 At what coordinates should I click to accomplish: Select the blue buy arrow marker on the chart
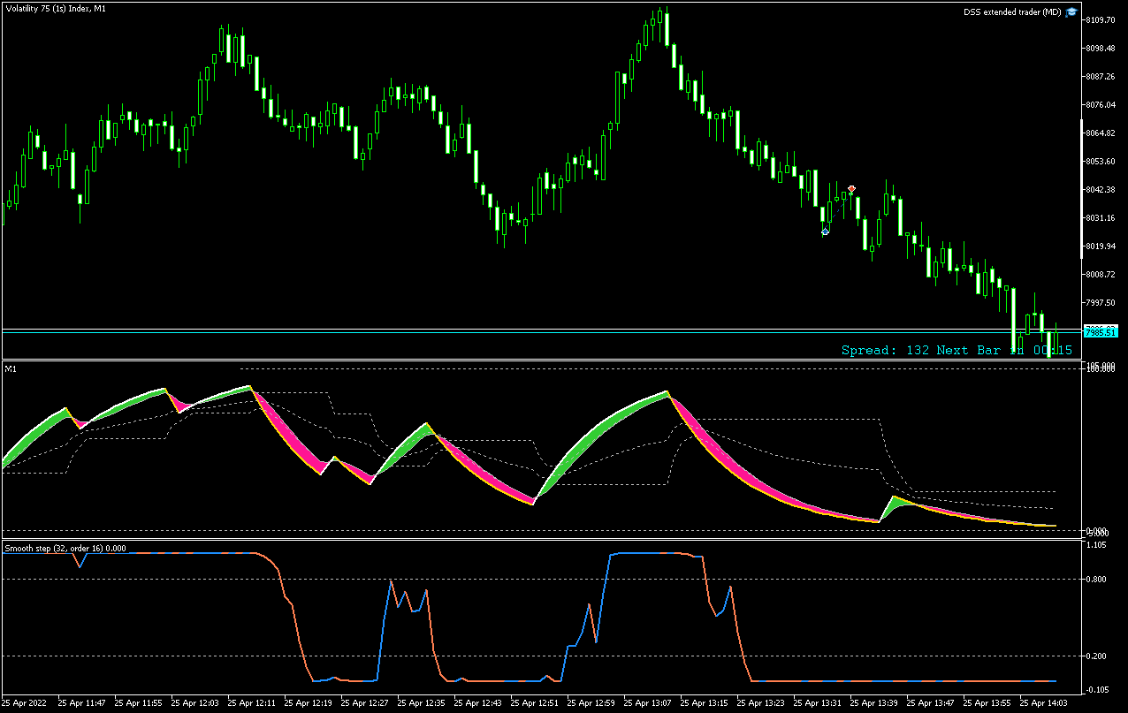point(824,231)
